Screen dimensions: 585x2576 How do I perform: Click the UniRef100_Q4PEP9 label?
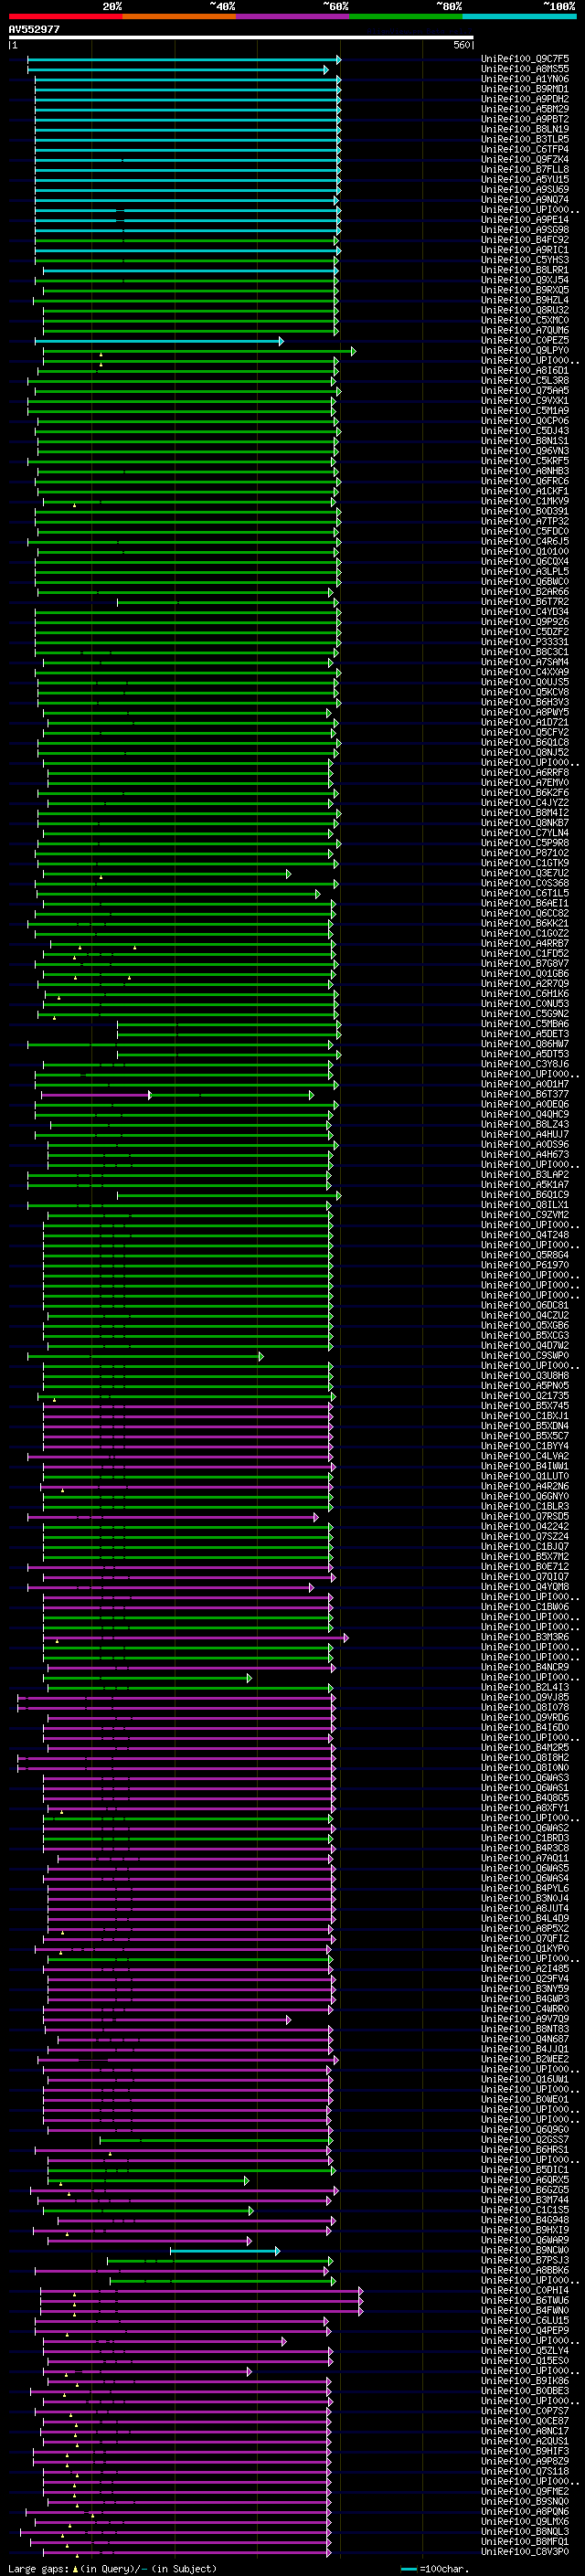[525, 2330]
